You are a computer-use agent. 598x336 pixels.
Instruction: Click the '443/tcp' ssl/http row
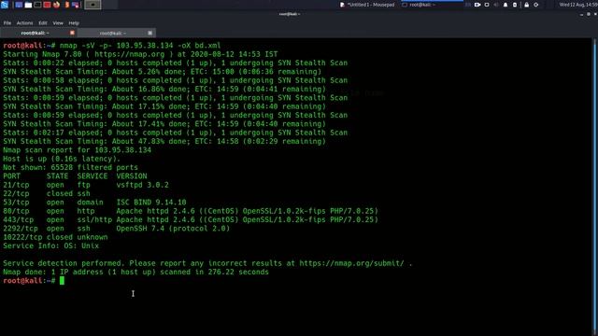click(x=191, y=220)
